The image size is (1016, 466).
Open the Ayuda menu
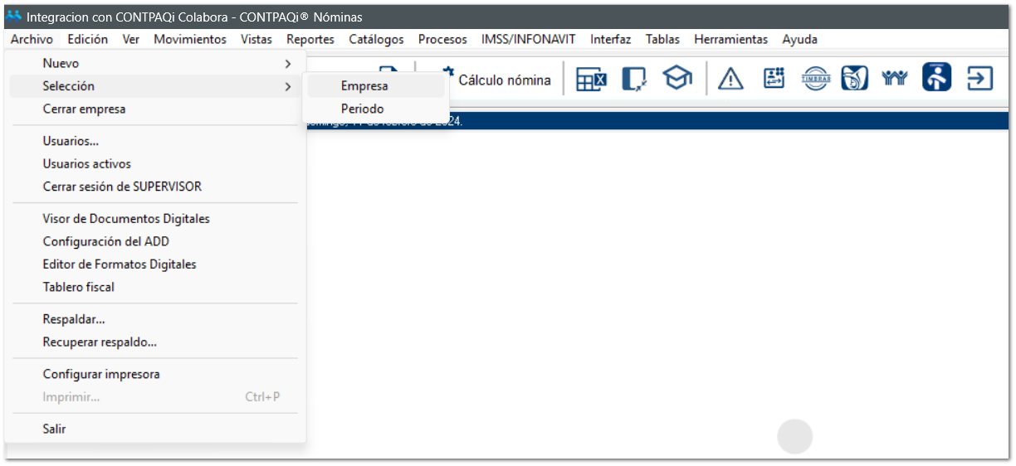(x=800, y=39)
